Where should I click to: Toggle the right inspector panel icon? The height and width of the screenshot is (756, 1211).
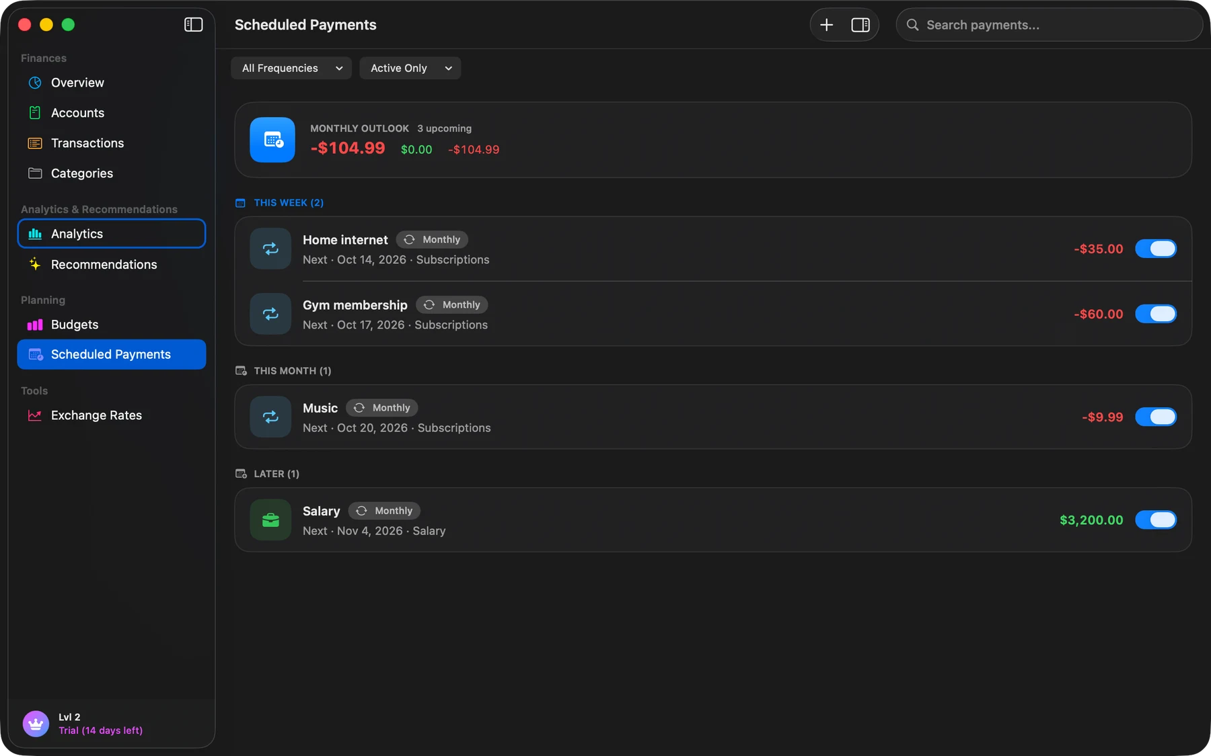(860, 25)
